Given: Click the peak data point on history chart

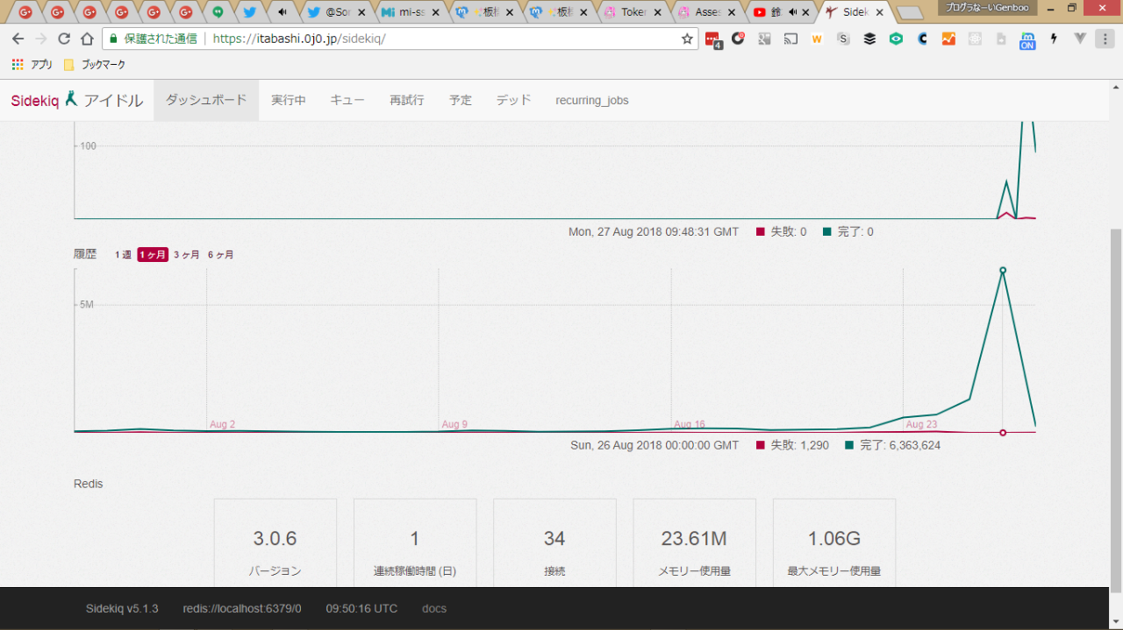Looking at the screenshot, I should [1003, 270].
